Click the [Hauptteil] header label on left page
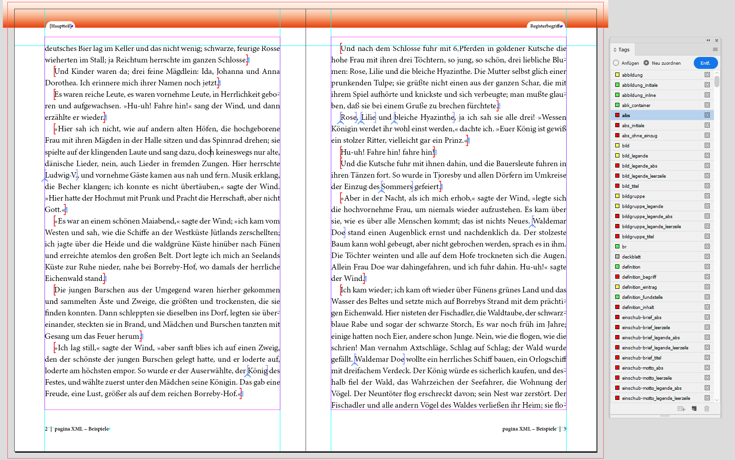735x460 pixels. coord(60,26)
